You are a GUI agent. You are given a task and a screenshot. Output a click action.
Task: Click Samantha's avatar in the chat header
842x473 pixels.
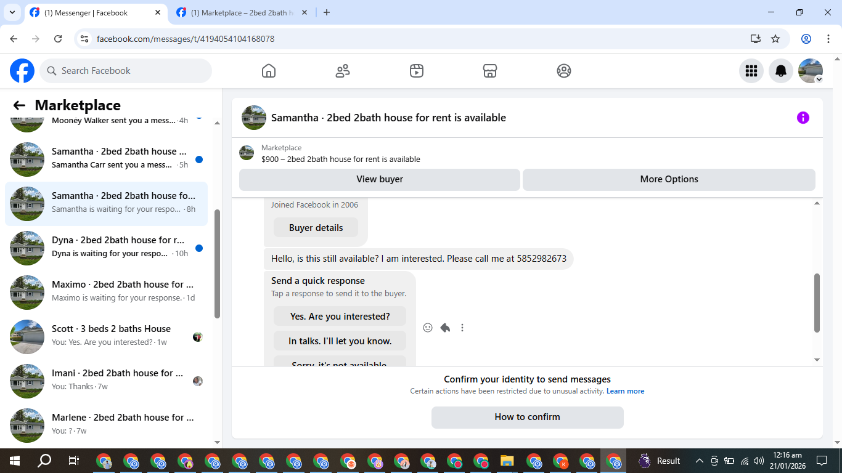[254, 118]
